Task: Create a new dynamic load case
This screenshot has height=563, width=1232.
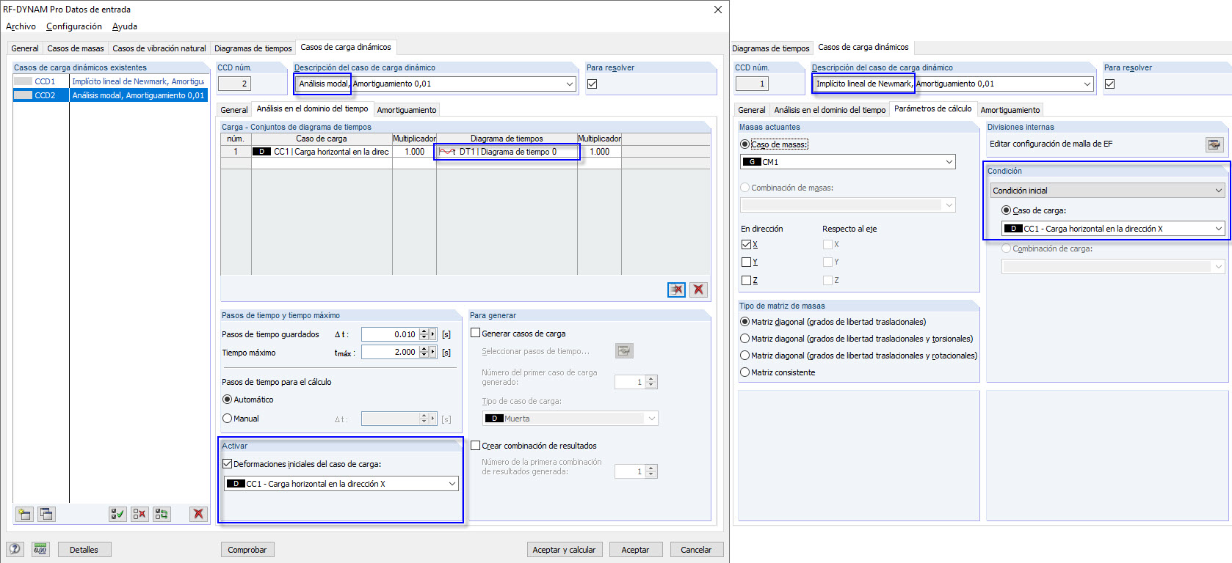Action: click(24, 514)
